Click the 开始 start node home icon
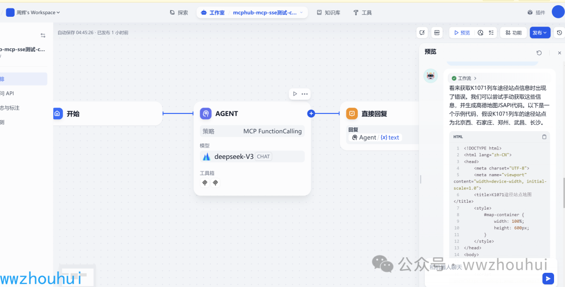Image resolution: width=565 pixels, height=287 pixels. [x=57, y=114]
